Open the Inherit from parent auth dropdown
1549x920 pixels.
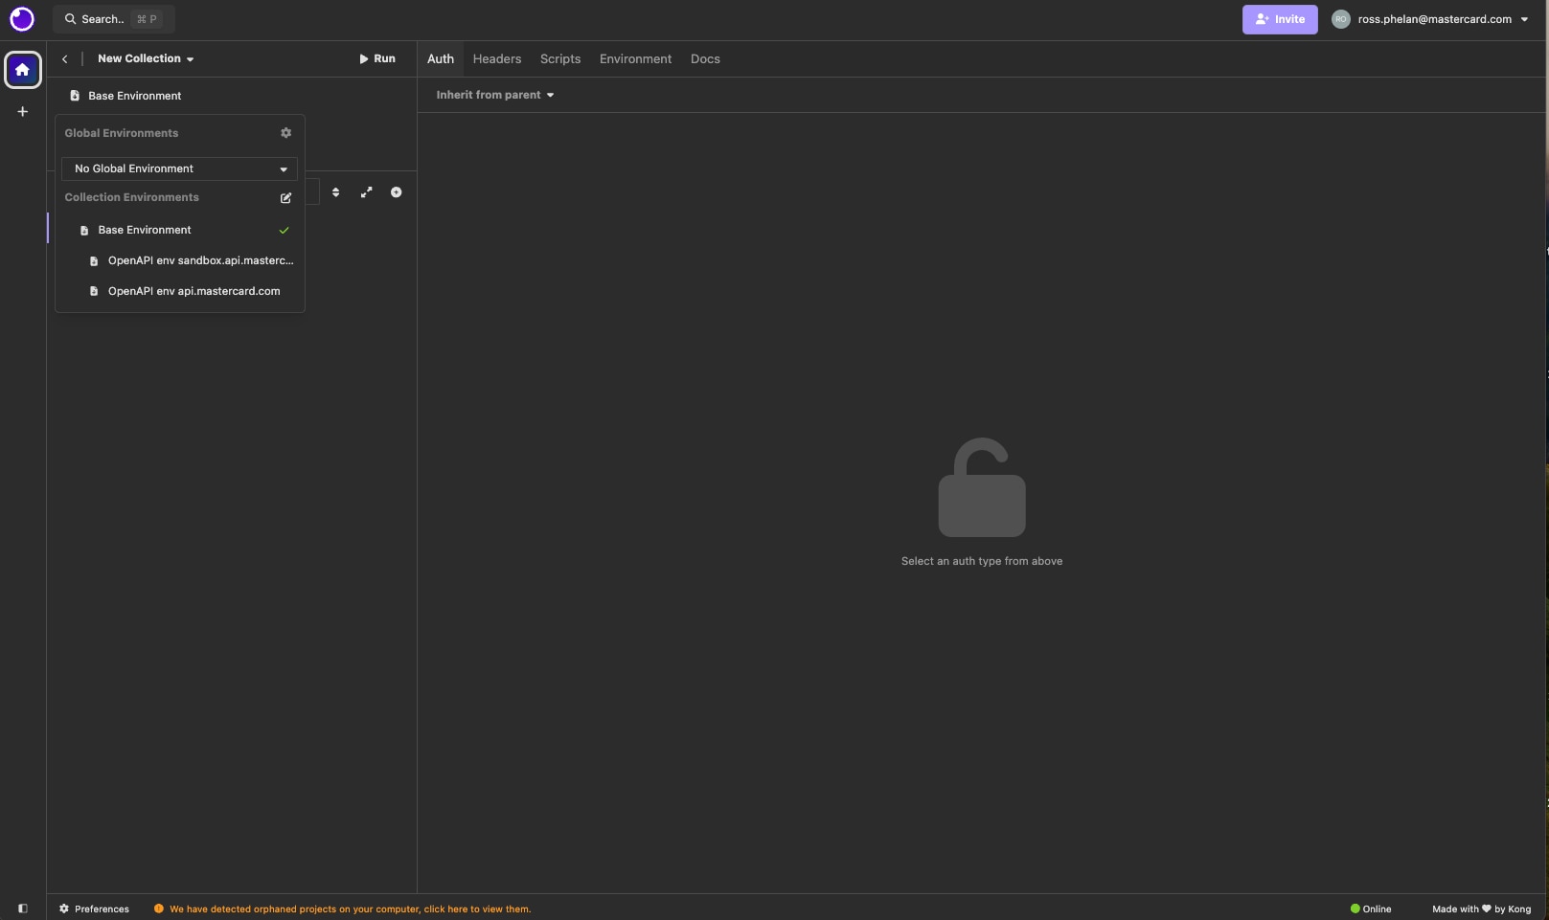[x=494, y=95]
